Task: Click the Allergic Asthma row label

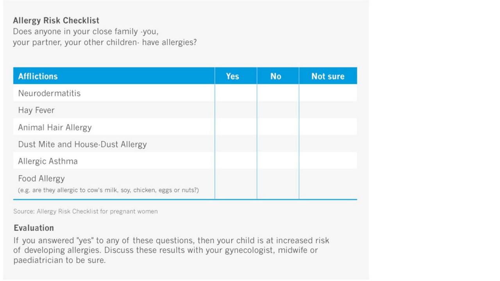Action: tap(48, 161)
